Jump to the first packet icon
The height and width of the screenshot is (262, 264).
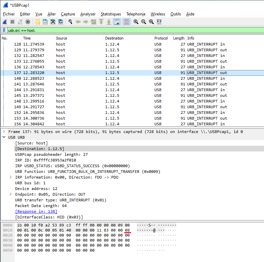pos(101,22)
